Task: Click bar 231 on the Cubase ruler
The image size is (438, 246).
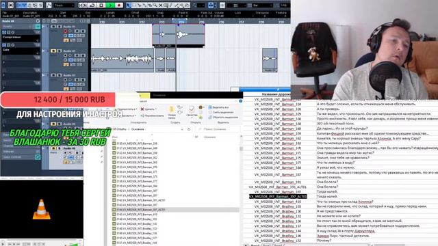Action: (x=122, y=21)
